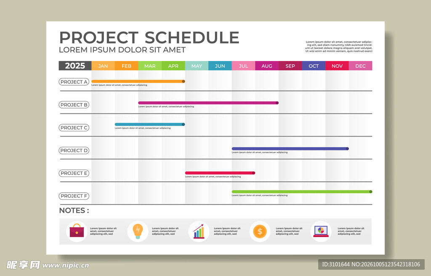The height and width of the screenshot is (276, 431).
Task: Choose the APR month header
Action: point(173,66)
